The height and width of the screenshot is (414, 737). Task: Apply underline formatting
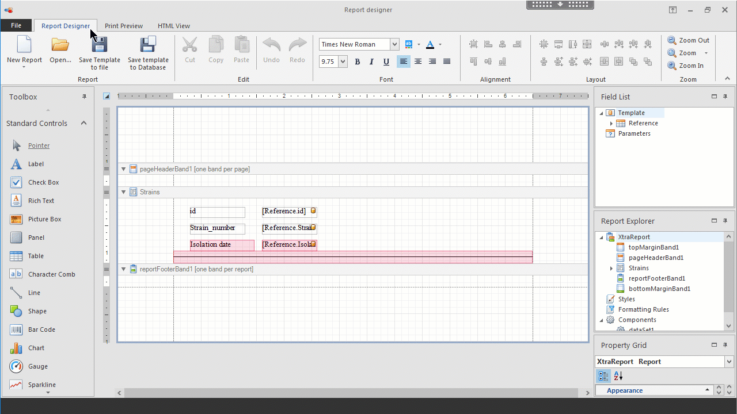coord(386,62)
